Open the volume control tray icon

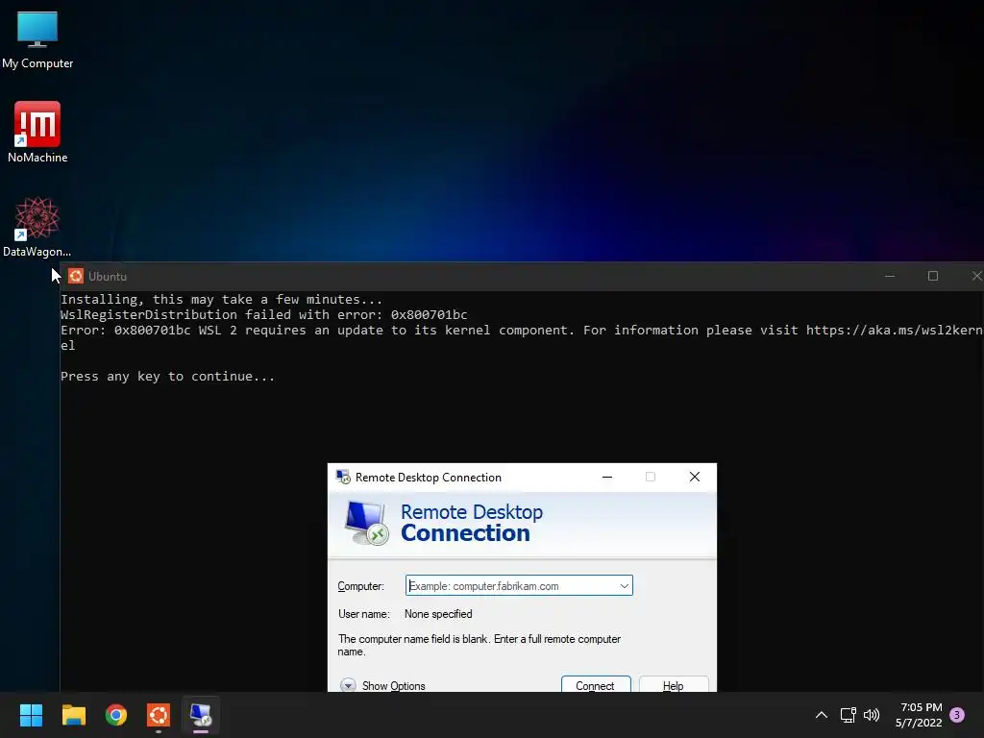(x=872, y=715)
